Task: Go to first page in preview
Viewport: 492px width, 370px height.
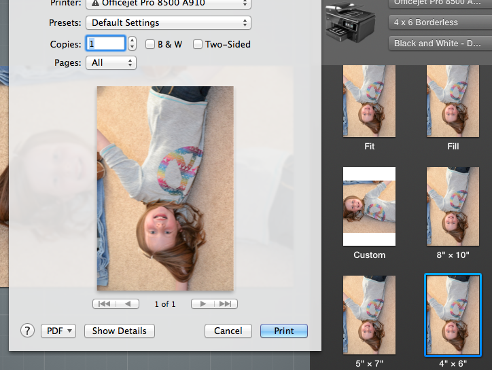Action: click(x=104, y=304)
